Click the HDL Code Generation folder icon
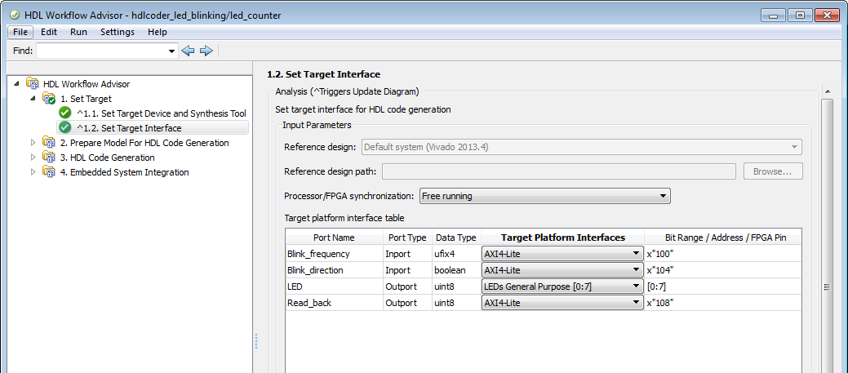The height and width of the screenshot is (373, 848). click(x=49, y=158)
